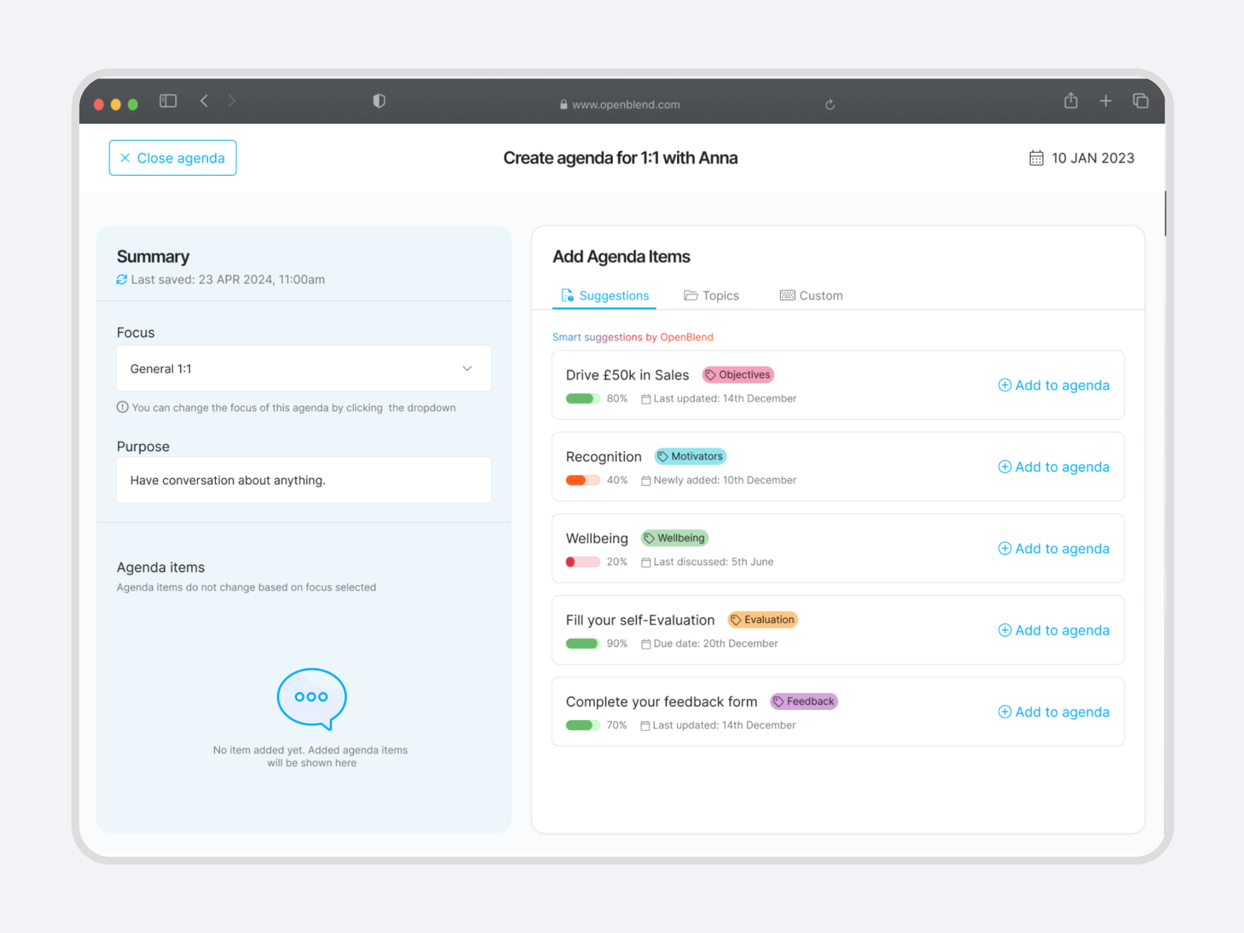
Task: Click the privacy shield icon in toolbar
Action: pyautogui.click(x=379, y=101)
